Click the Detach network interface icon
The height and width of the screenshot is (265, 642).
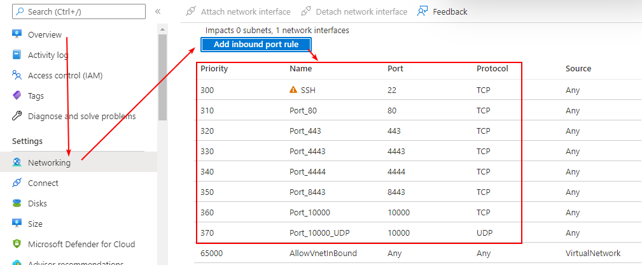click(x=306, y=11)
